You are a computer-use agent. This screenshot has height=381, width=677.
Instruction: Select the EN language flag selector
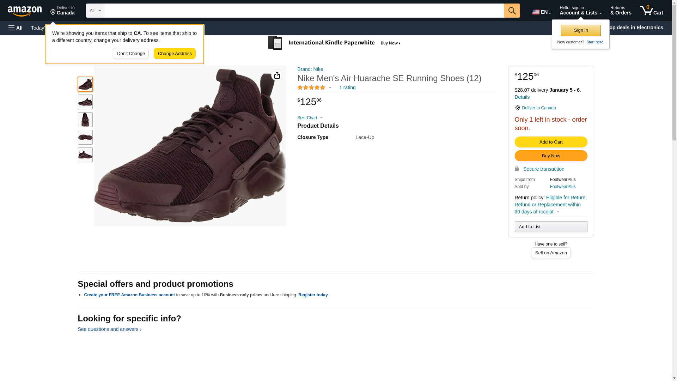click(x=541, y=12)
